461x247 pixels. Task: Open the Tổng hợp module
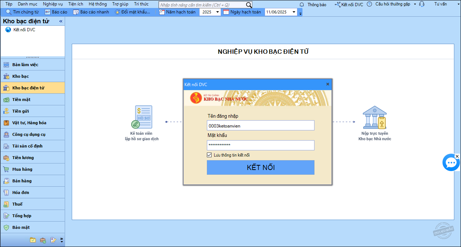tap(33, 216)
